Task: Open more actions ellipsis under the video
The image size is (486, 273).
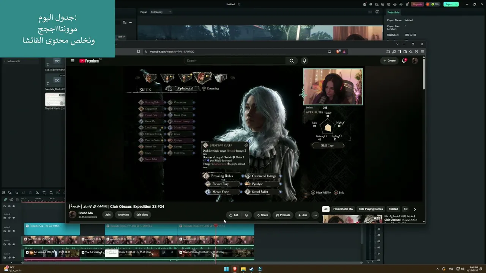Action: point(315,215)
